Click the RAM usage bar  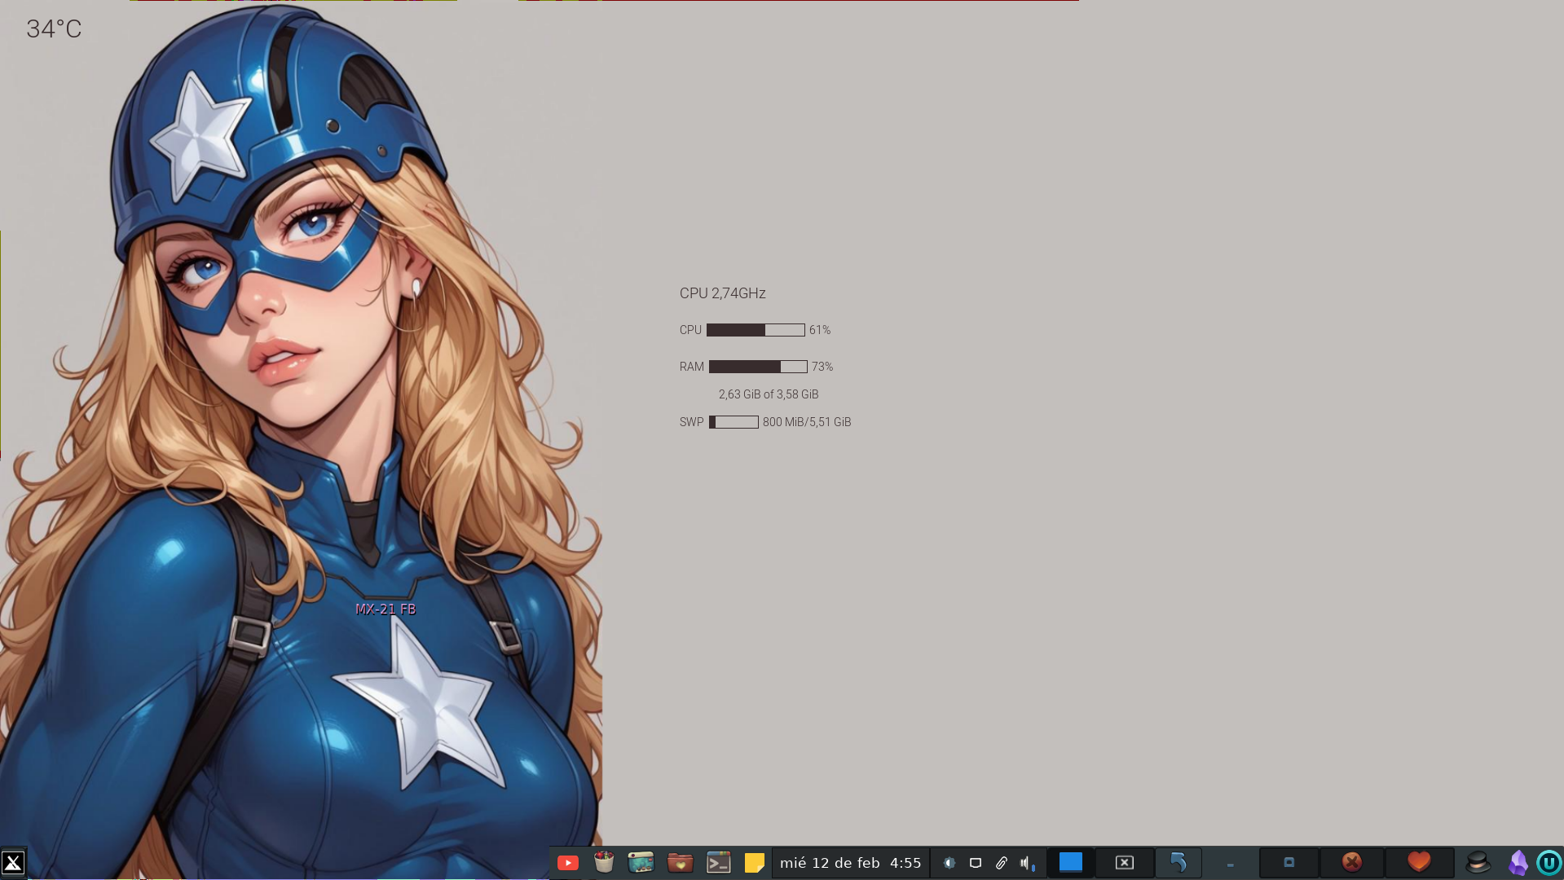758,367
